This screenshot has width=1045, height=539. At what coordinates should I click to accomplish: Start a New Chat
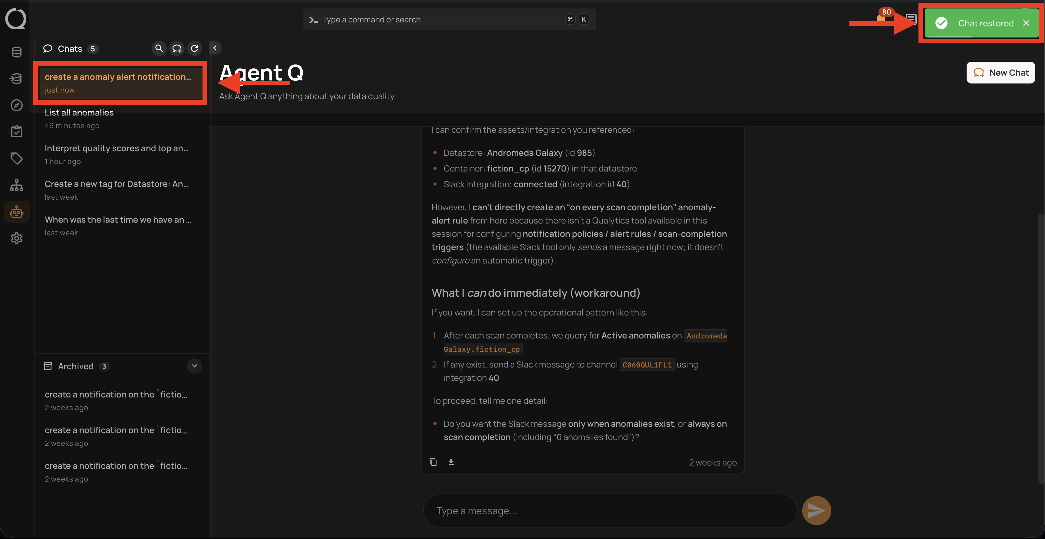[x=1001, y=73]
